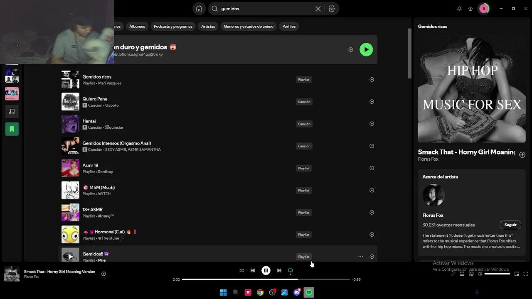Save 'Smack That' in Now Playing panel
The width and height of the screenshot is (532, 299).
coord(522,154)
